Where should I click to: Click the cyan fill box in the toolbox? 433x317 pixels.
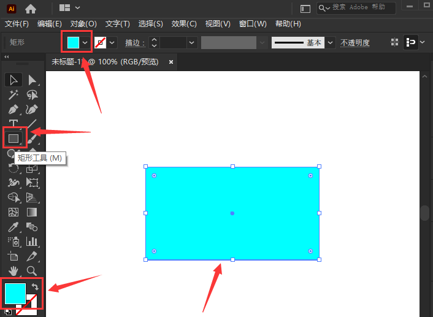(x=15, y=294)
